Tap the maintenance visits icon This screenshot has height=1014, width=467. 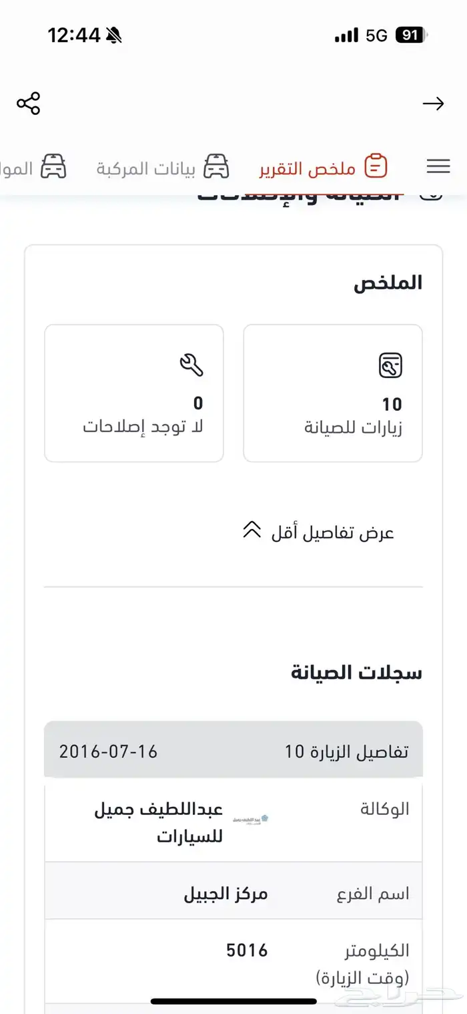(390, 365)
